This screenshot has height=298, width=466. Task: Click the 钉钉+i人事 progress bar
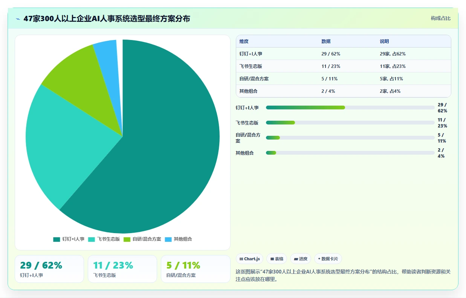(x=350, y=108)
